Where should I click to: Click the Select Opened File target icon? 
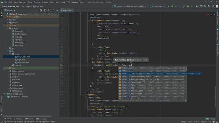coord(41,11)
